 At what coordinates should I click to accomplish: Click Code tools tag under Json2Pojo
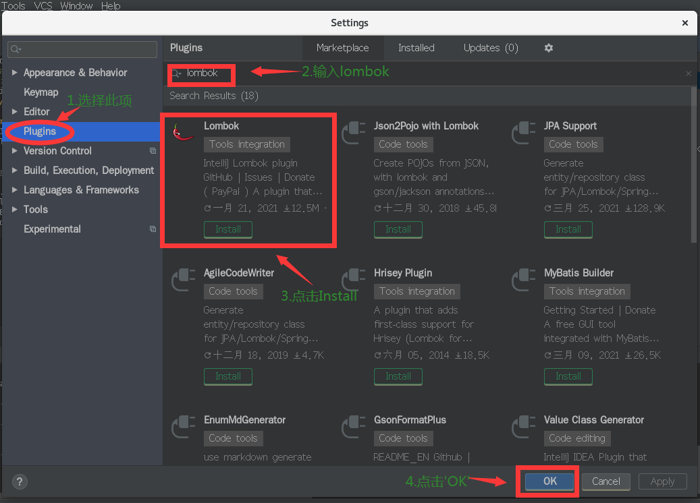[x=403, y=144]
